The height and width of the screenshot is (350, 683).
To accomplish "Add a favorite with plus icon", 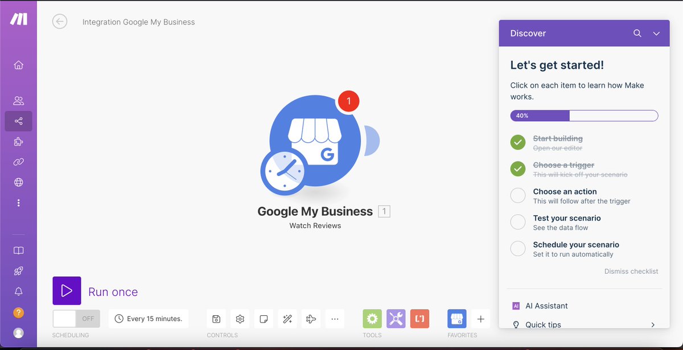I will coord(480,319).
